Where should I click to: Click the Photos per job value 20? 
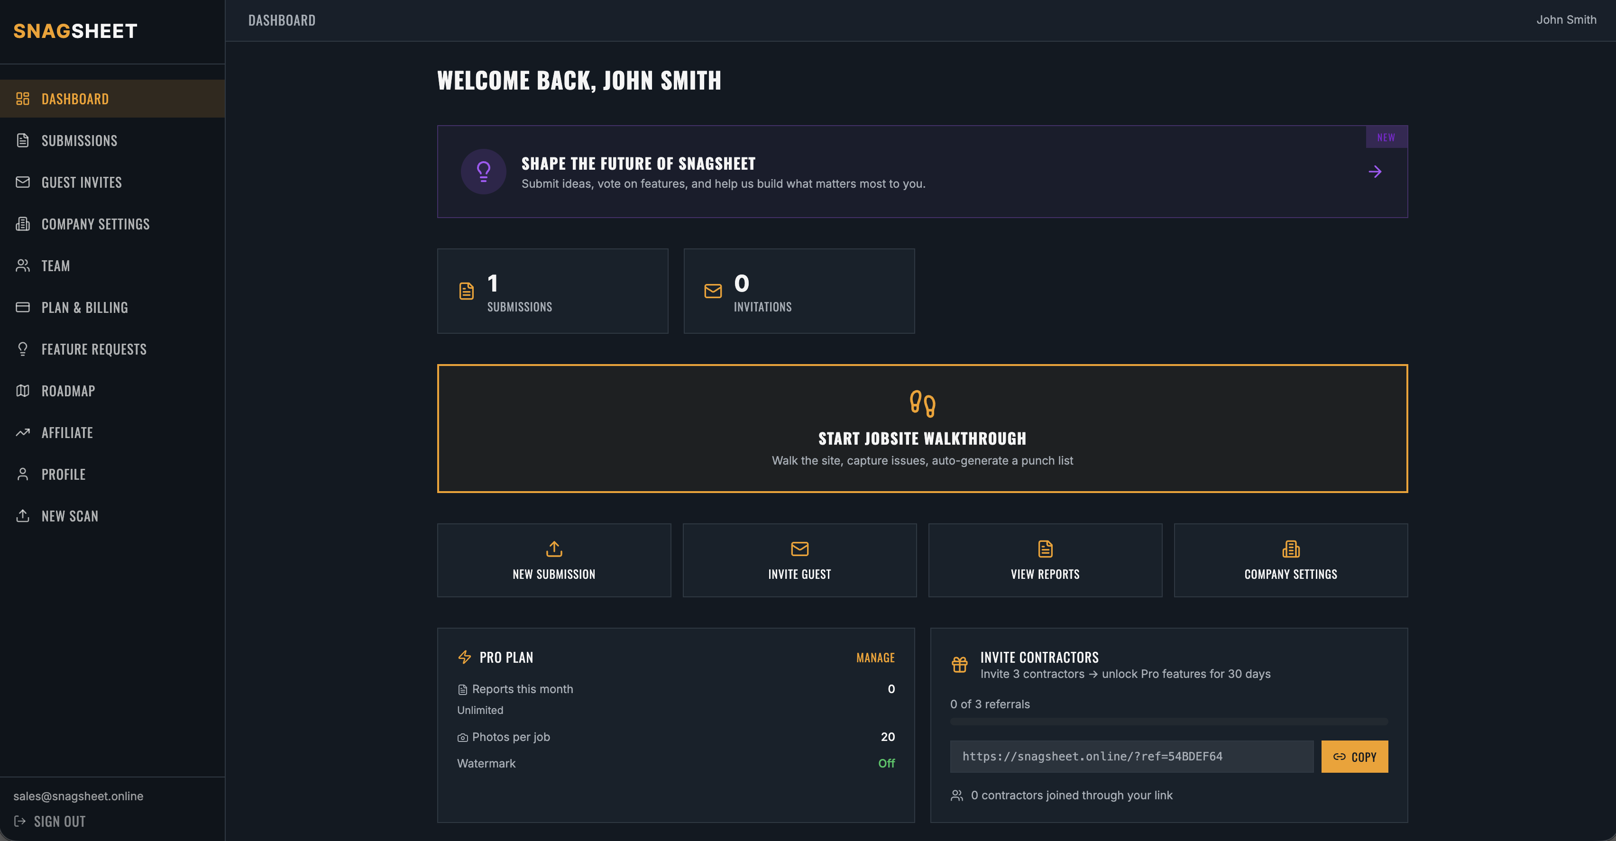[888, 737]
